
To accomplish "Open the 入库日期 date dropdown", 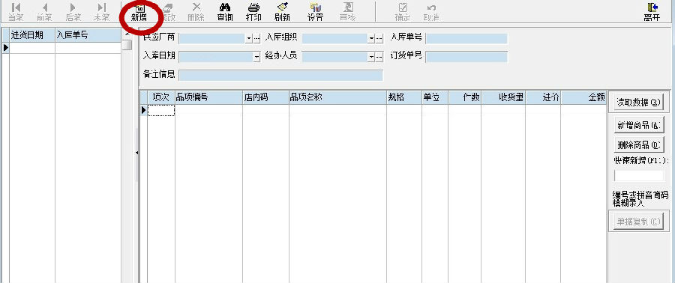I will [x=257, y=57].
